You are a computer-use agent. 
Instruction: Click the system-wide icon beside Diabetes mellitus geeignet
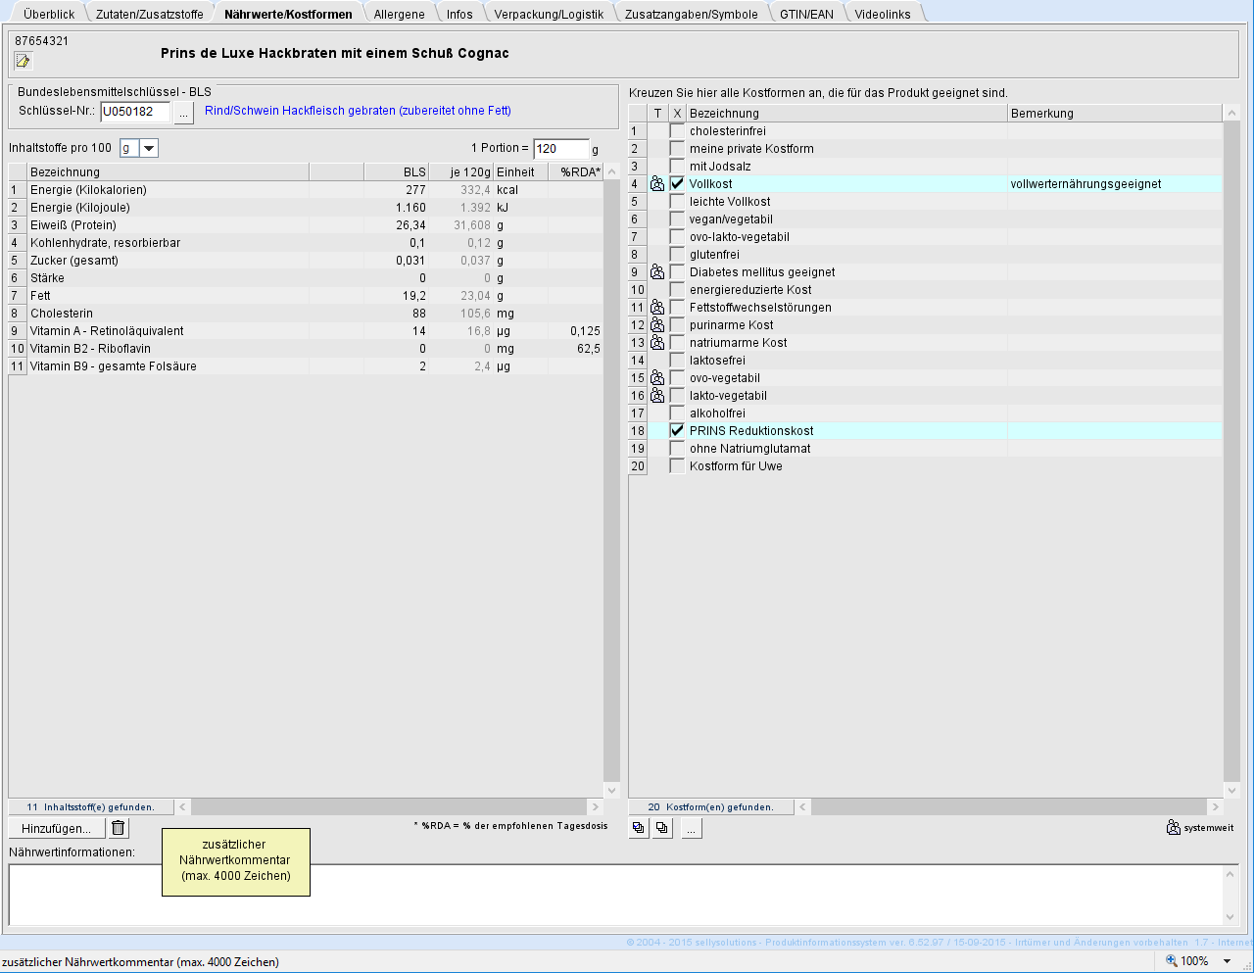coord(657,272)
